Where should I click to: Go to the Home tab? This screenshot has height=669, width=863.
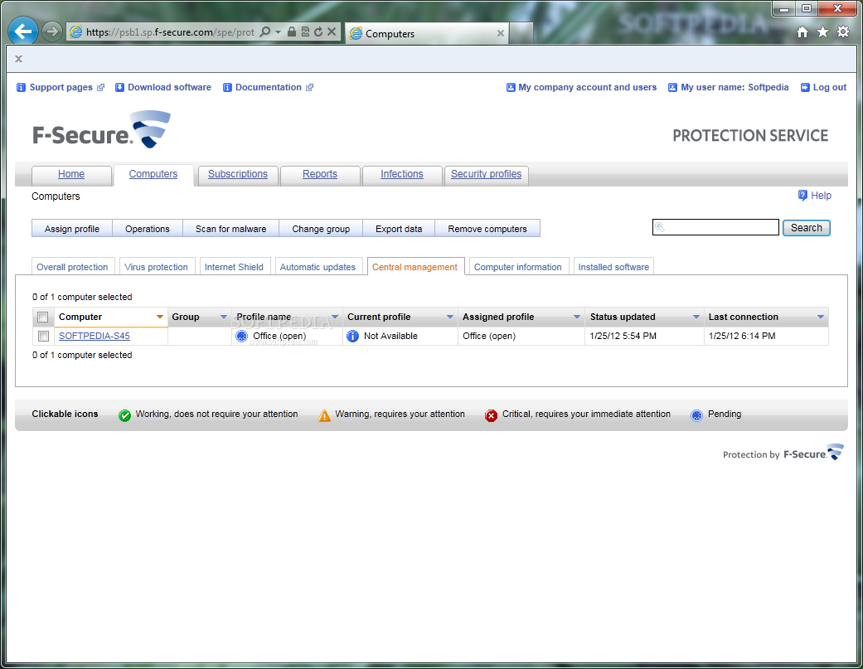coord(71,174)
